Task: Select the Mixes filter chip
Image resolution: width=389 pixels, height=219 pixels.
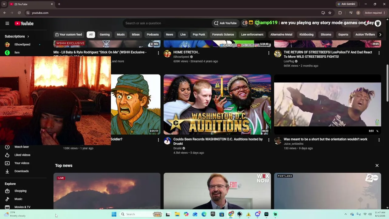Action: tap(136, 35)
